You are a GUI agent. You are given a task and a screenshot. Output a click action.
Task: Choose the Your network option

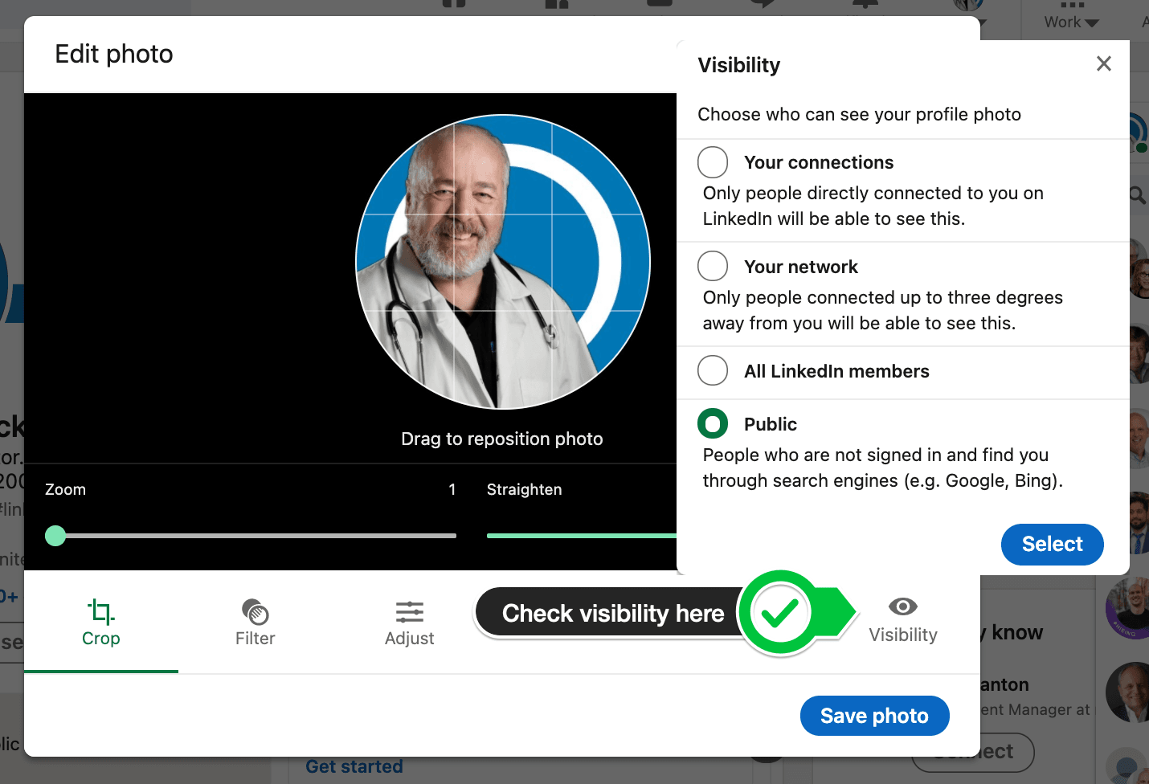[x=713, y=267]
